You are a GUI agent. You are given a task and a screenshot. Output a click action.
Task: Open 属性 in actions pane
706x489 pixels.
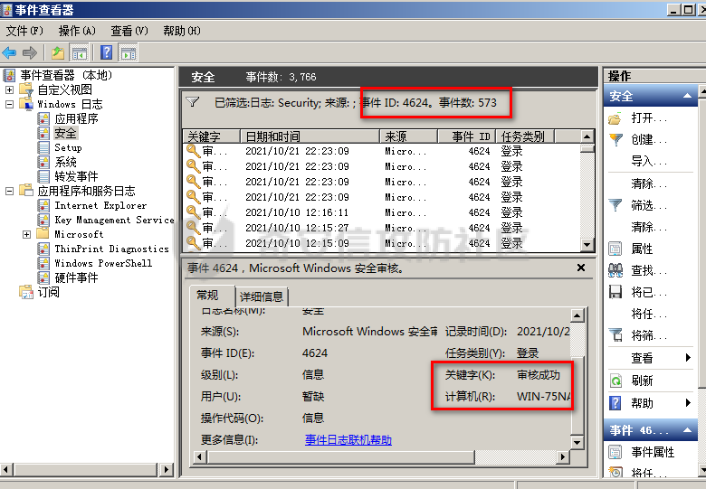tap(642, 249)
